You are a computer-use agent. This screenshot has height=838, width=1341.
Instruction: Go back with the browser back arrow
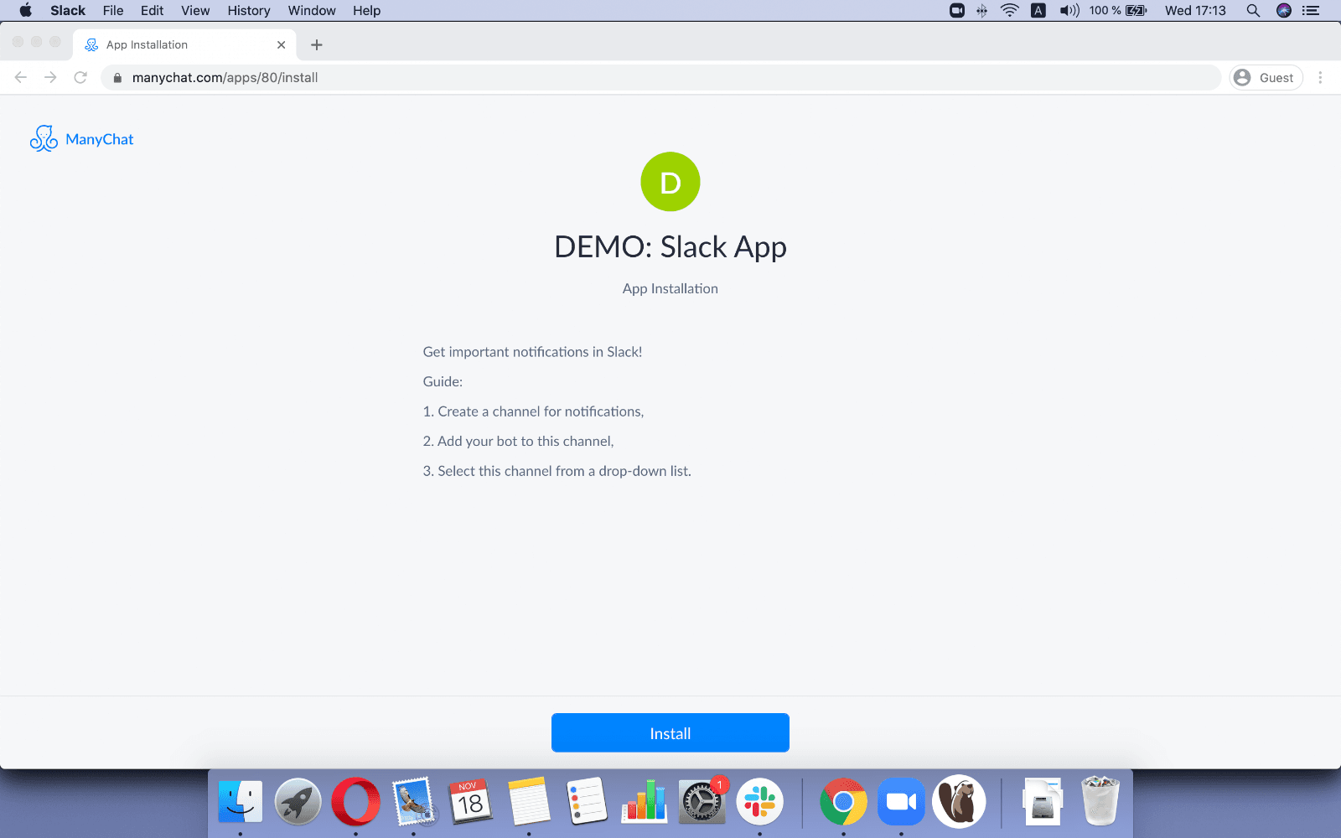point(21,77)
